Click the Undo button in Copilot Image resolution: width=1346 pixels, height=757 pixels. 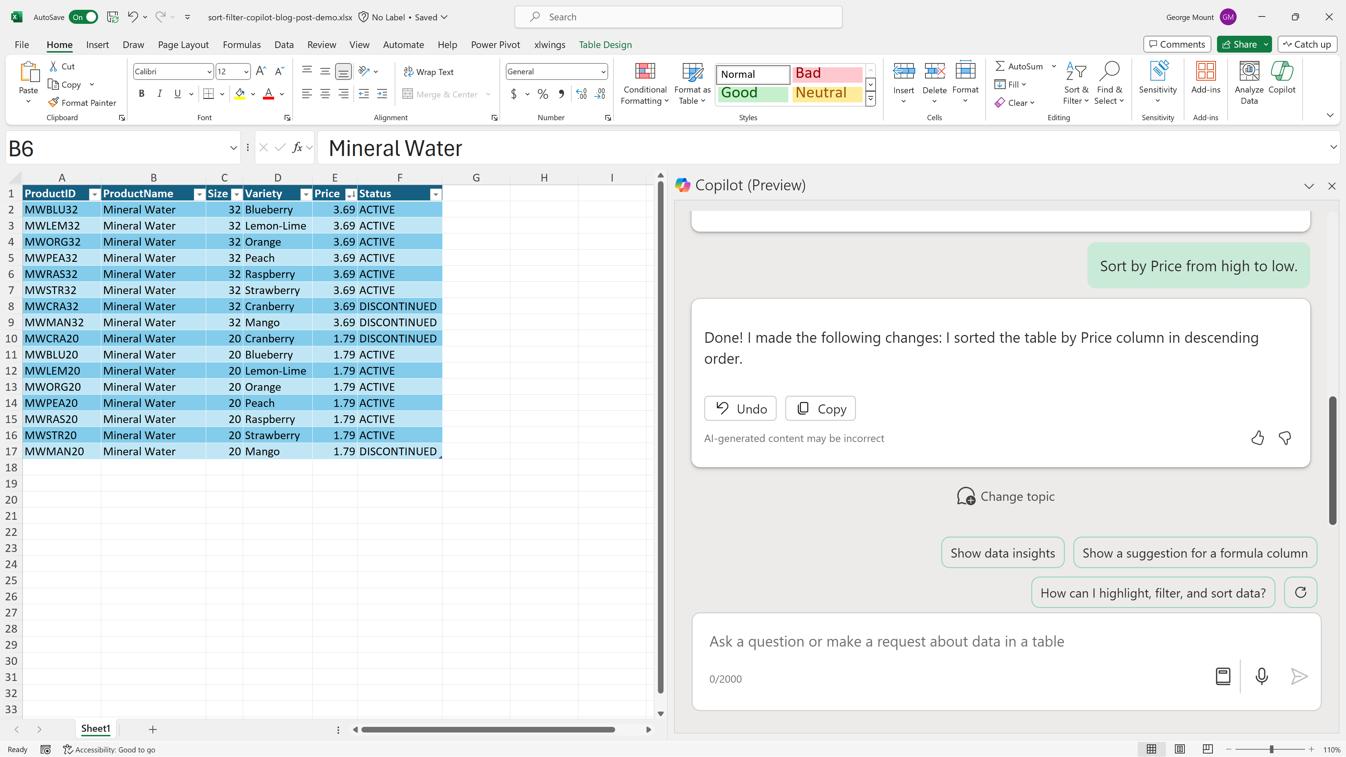point(740,409)
